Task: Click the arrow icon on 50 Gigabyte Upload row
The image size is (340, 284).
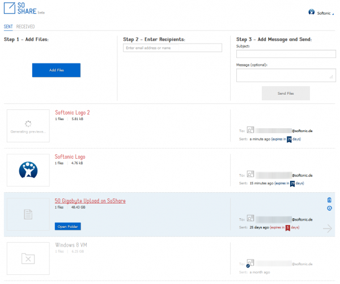Action: click(328, 228)
